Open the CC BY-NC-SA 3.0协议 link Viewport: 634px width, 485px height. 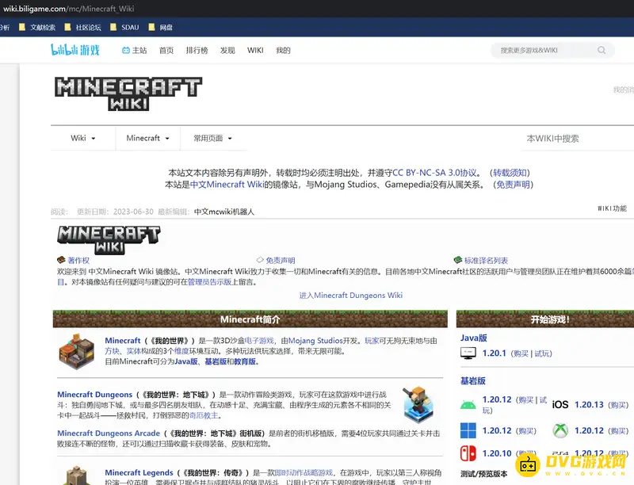tap(435, 172)
